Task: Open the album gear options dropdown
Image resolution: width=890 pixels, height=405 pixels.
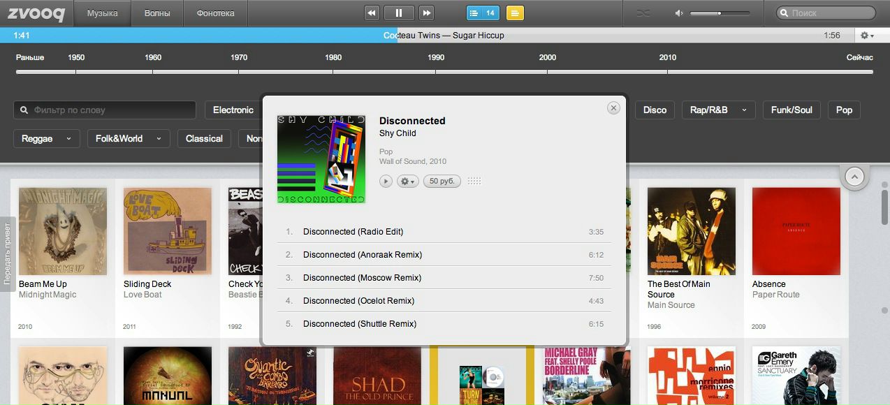Action: tap(407, 182)
